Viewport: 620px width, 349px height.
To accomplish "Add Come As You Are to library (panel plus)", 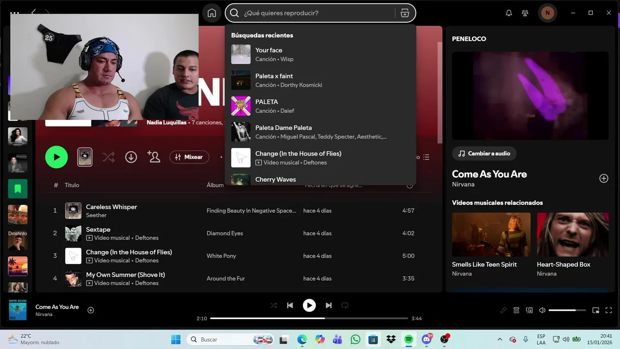I will 604,178.
